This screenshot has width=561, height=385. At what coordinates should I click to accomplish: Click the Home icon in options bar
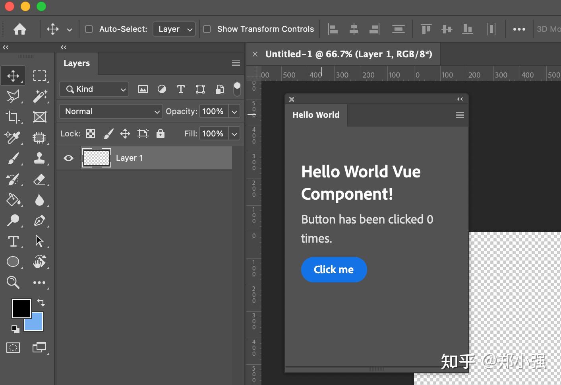pyautogui.click(x=20, y=29)
